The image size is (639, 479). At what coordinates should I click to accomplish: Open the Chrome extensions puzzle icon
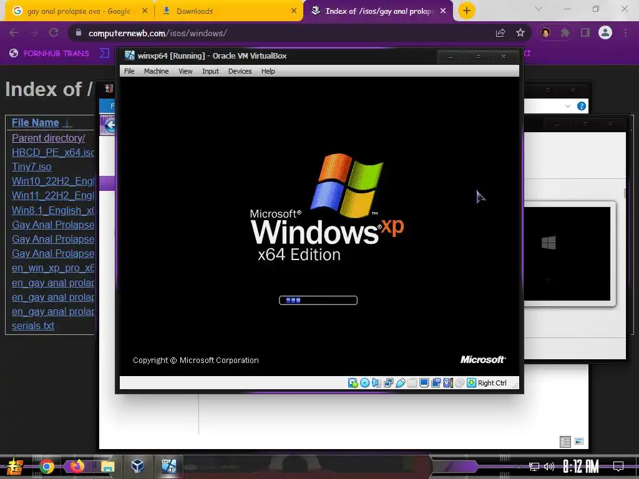565,33
